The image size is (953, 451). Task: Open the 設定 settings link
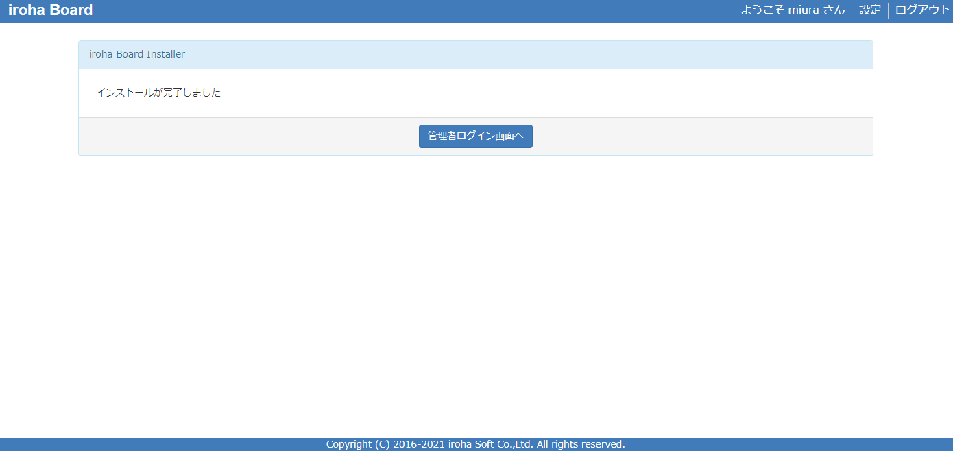coord(869,10)
